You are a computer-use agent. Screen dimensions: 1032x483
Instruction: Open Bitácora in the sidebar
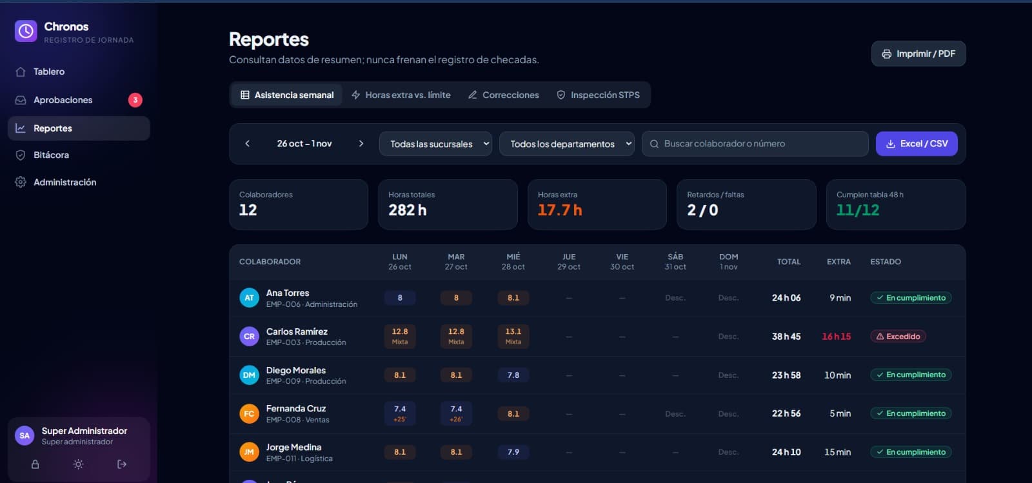click(x=79, y=155)
